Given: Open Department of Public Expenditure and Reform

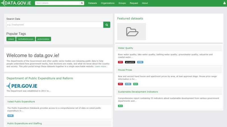Looking at the screenshot, I should pos(40,78).
